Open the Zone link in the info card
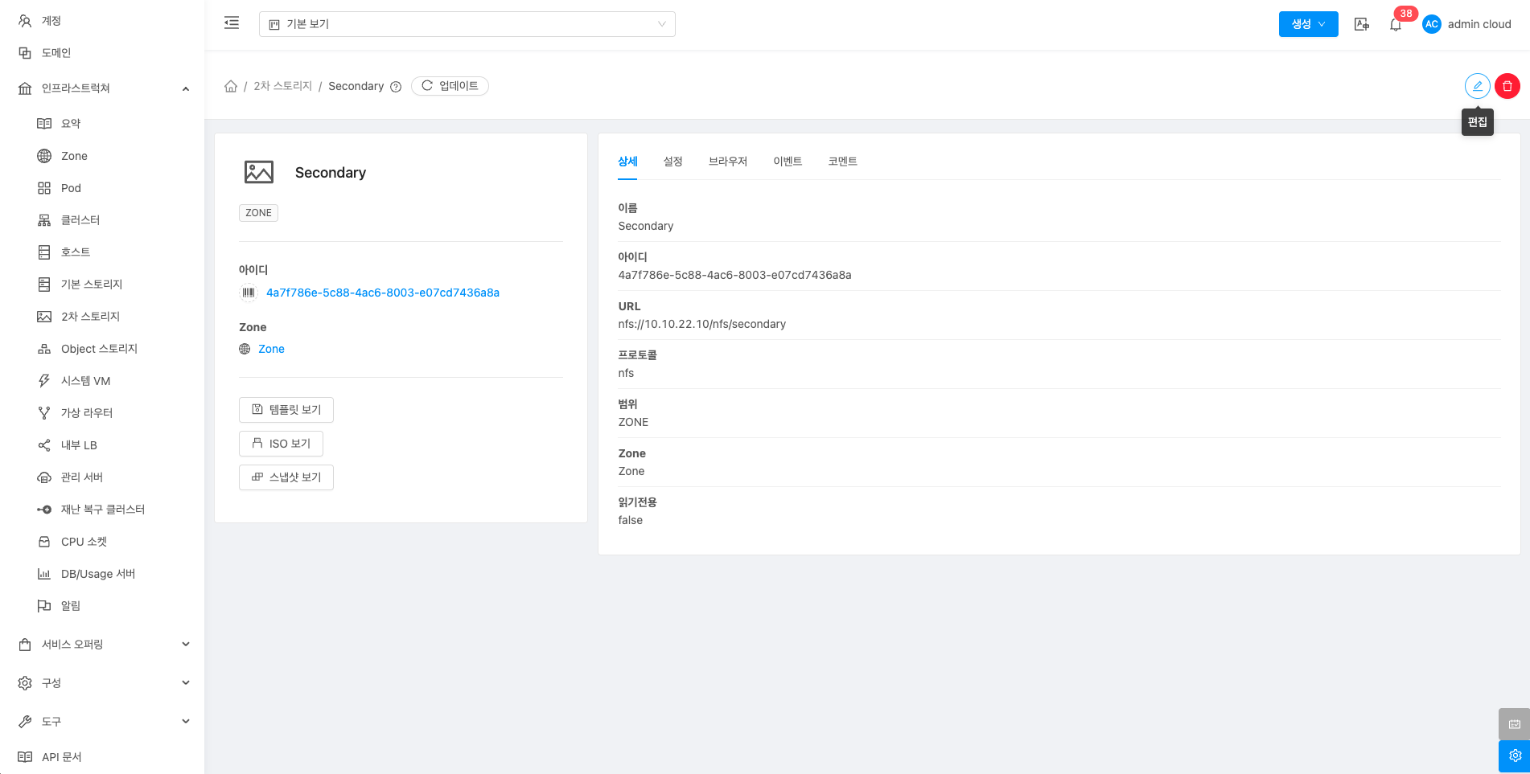1530x774 pixels. click(271, 349)
